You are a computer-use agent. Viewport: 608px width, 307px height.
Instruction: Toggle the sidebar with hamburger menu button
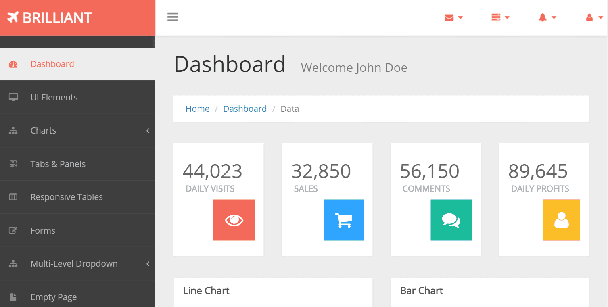pos(173,17)
